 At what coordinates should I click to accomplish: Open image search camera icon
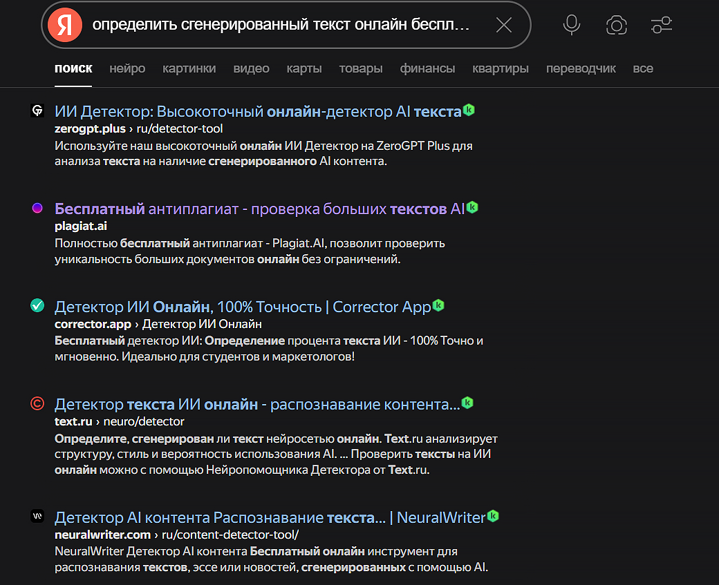tap(616, 25)
